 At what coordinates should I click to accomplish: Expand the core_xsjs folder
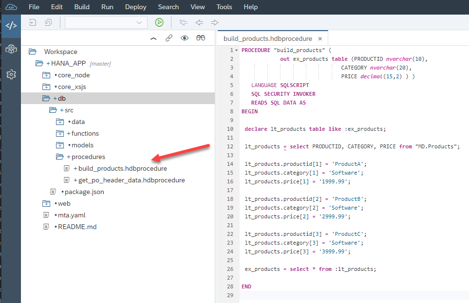(46, 87)
